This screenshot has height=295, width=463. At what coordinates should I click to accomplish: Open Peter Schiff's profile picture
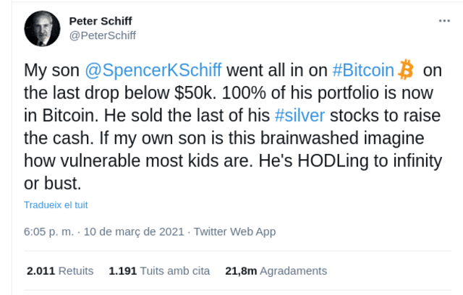(43, 28)
